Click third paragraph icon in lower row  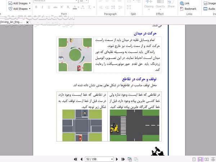(x=113, y=7)
